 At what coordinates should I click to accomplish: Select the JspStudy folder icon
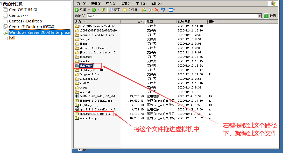pyautogui.click(x=77, y=57)
